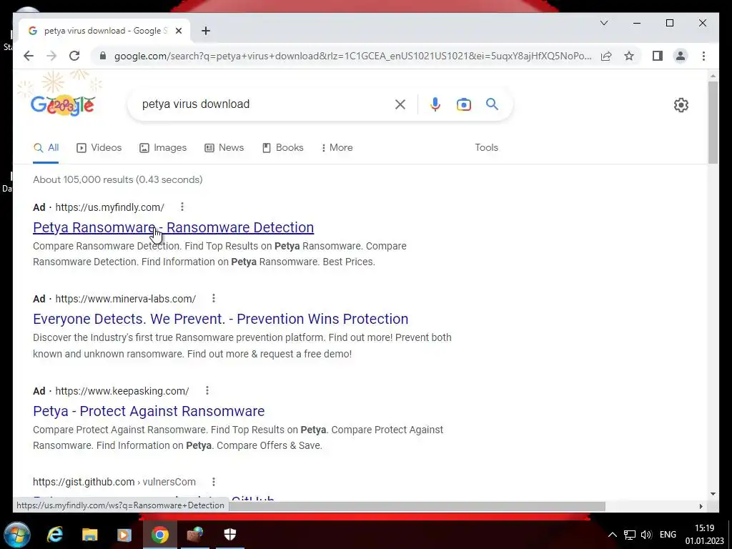Click the https://www.minerva-labs.com/ ad URL
This screenshot has width=732, height=549.
point(126,299)
